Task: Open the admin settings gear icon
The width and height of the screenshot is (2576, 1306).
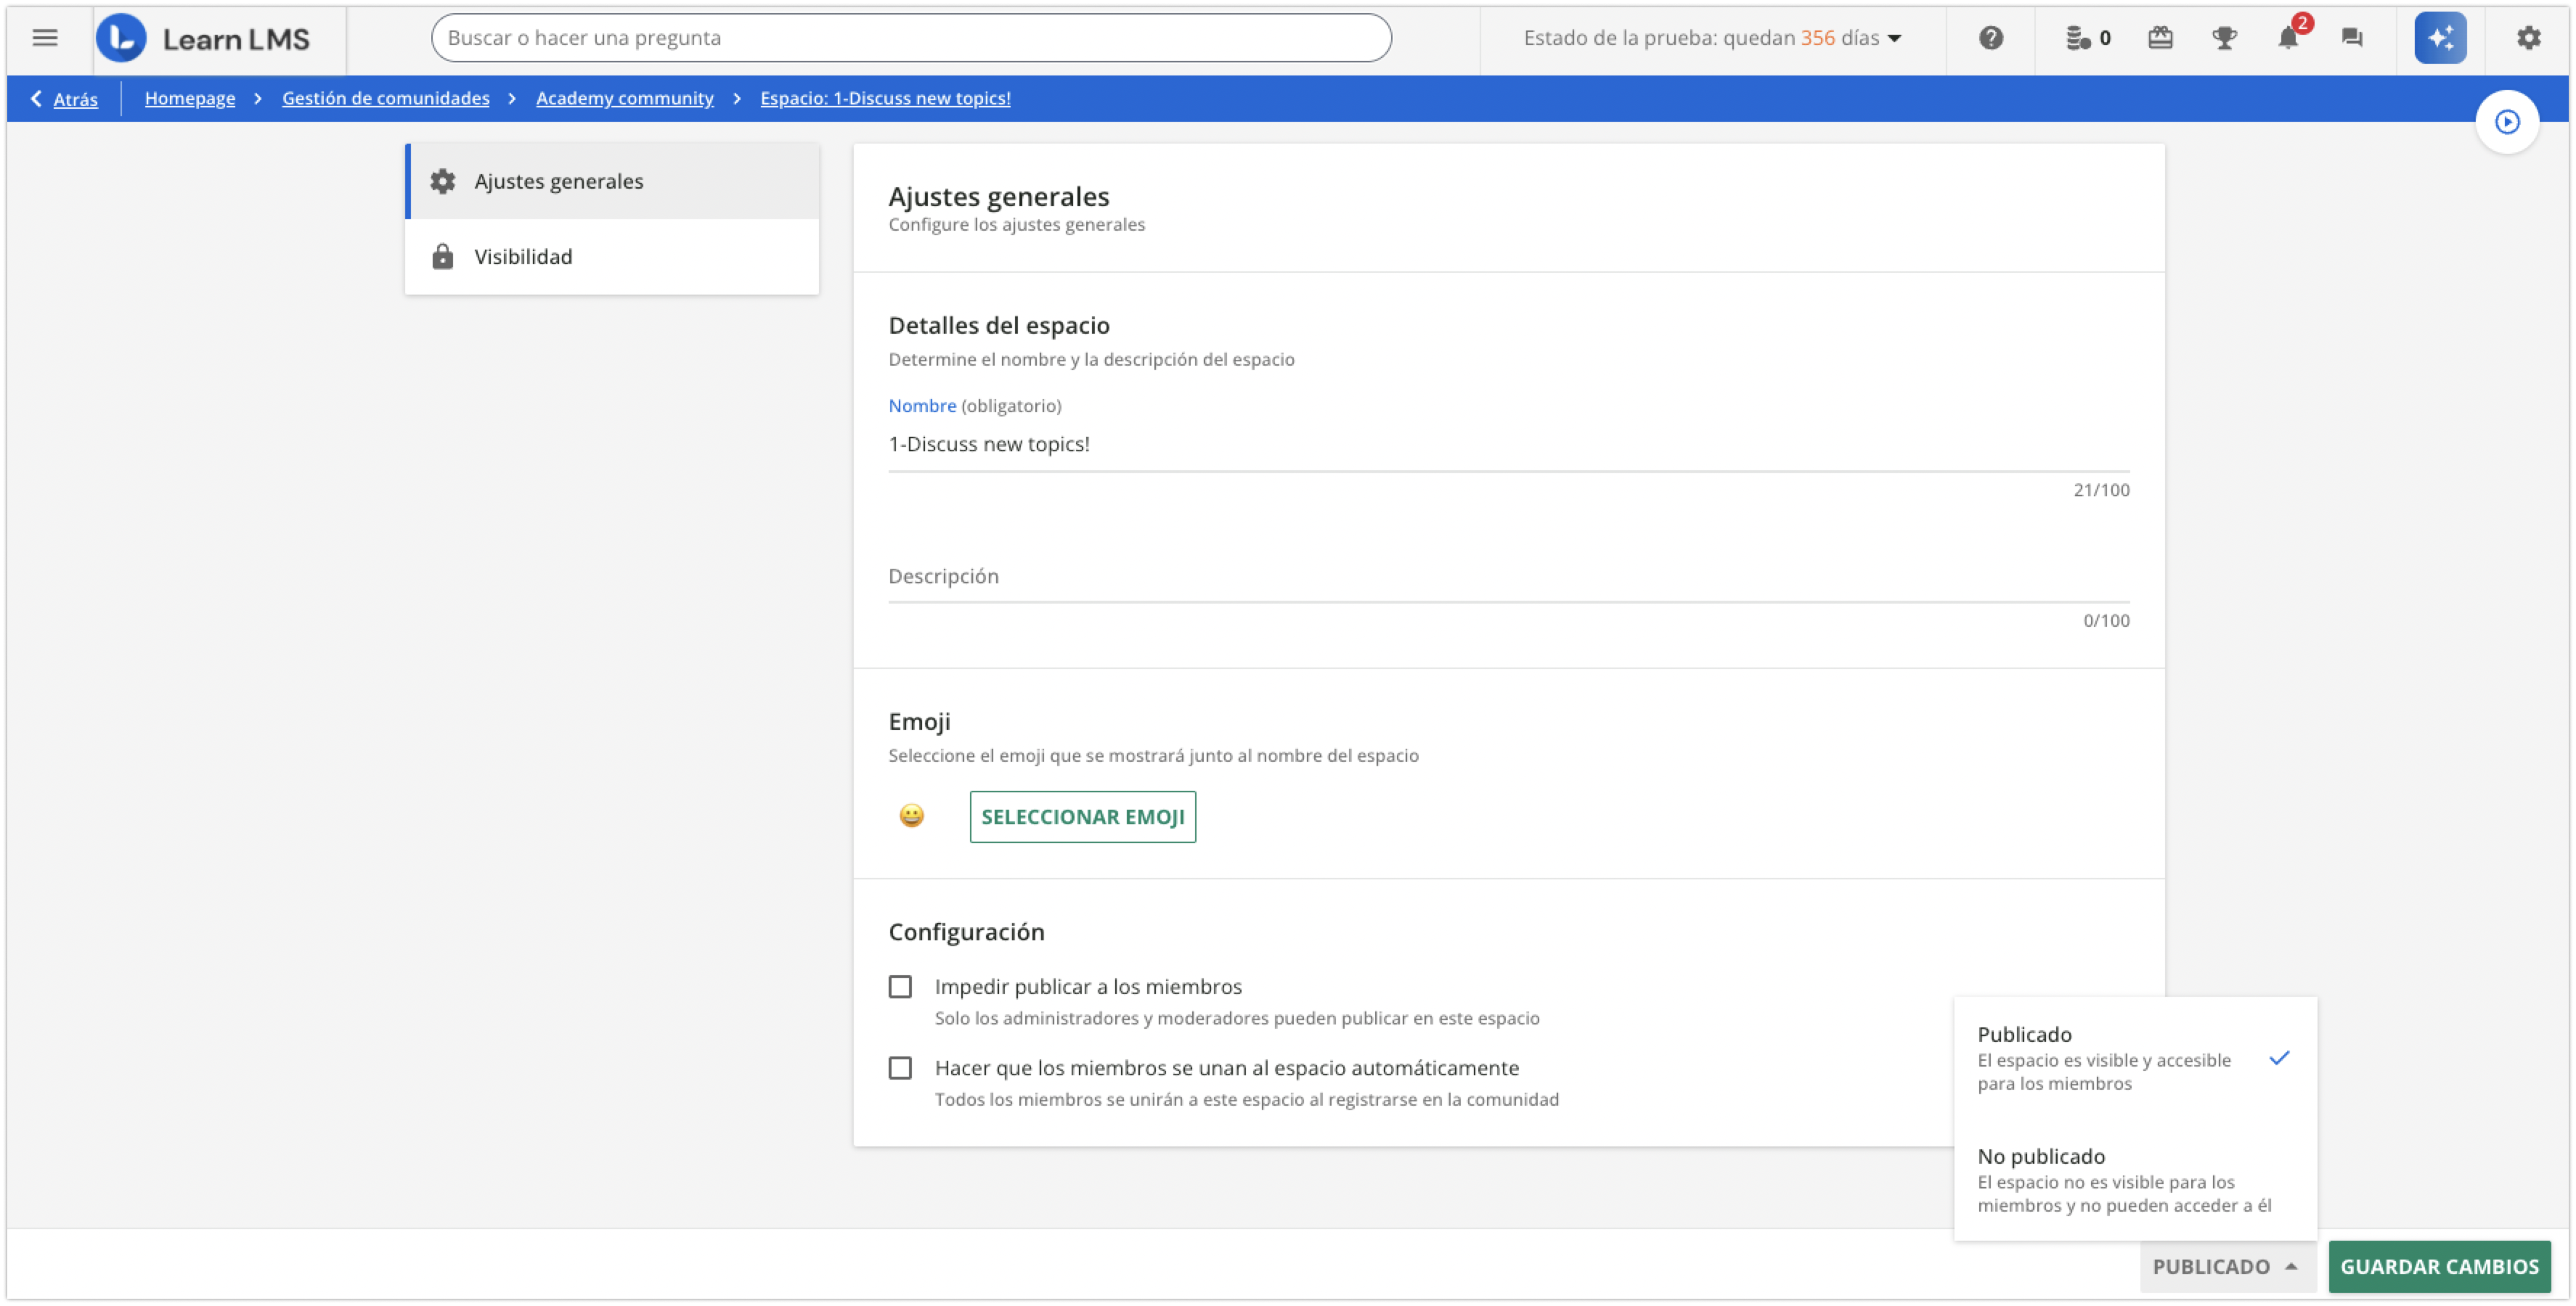Action: pos(2528,38)
